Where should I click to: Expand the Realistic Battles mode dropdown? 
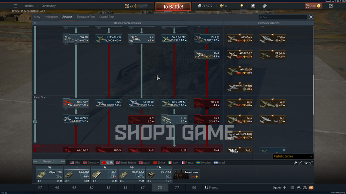[293, 156]
